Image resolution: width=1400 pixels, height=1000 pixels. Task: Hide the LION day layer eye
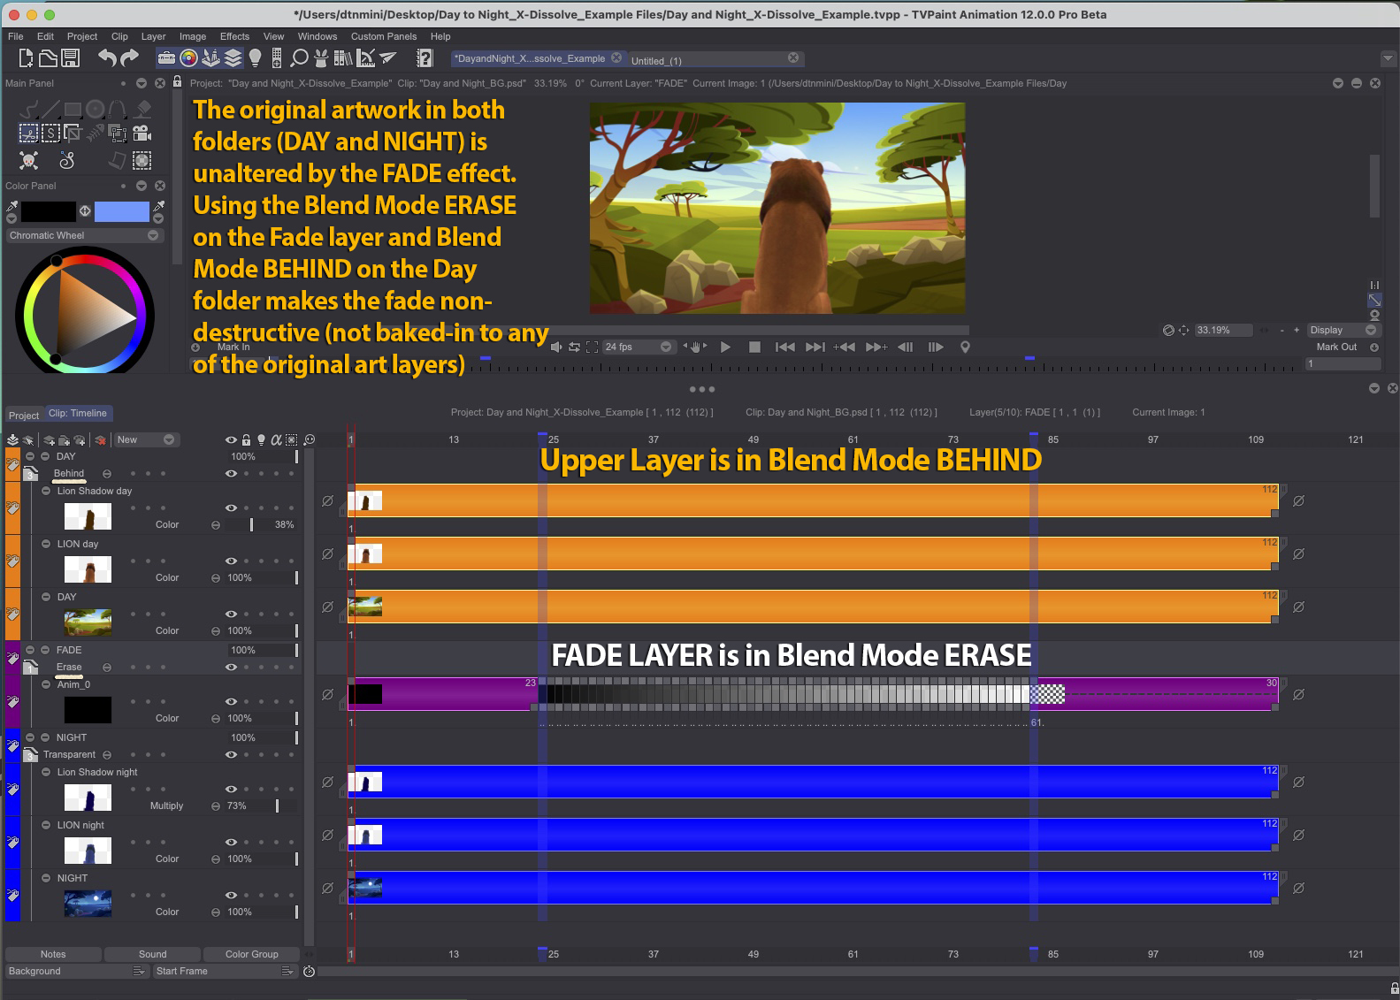(231, 561)
